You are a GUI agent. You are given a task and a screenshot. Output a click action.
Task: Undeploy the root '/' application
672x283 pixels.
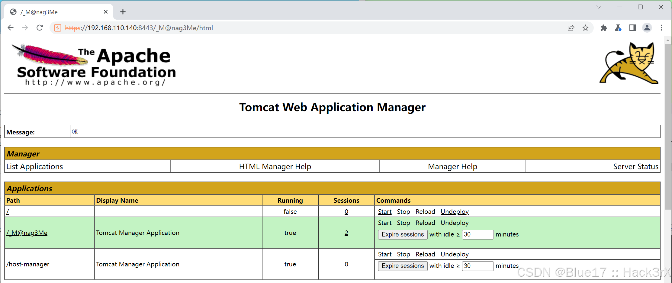[455, 212]
